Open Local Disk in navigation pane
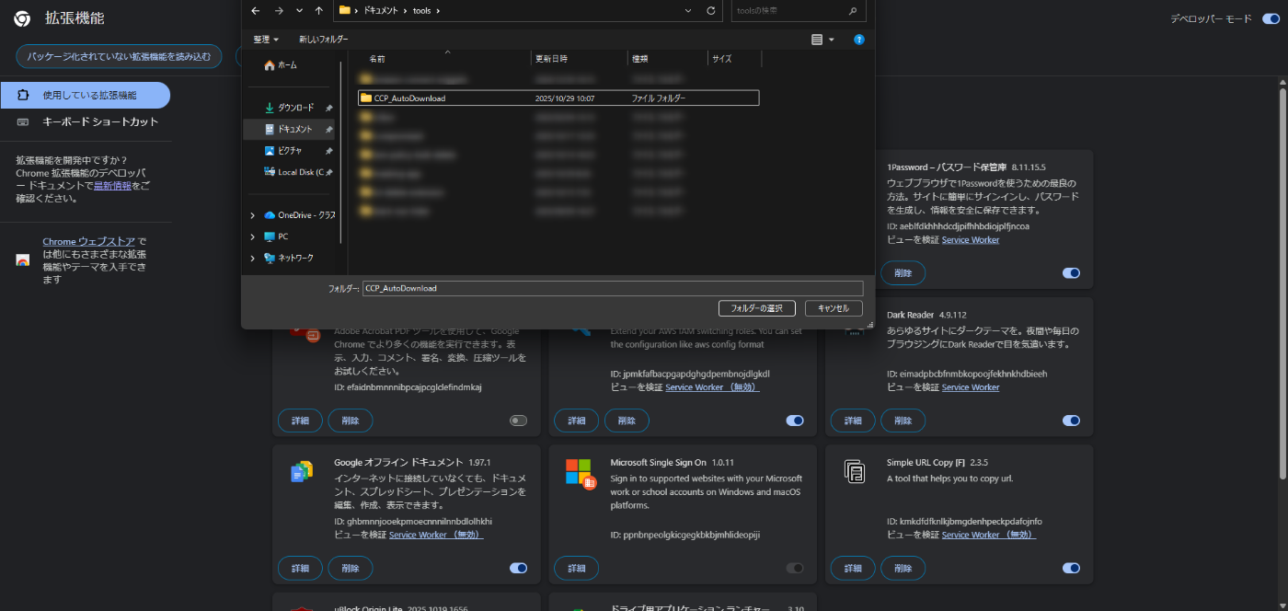1288x611 pixels. 293,172
